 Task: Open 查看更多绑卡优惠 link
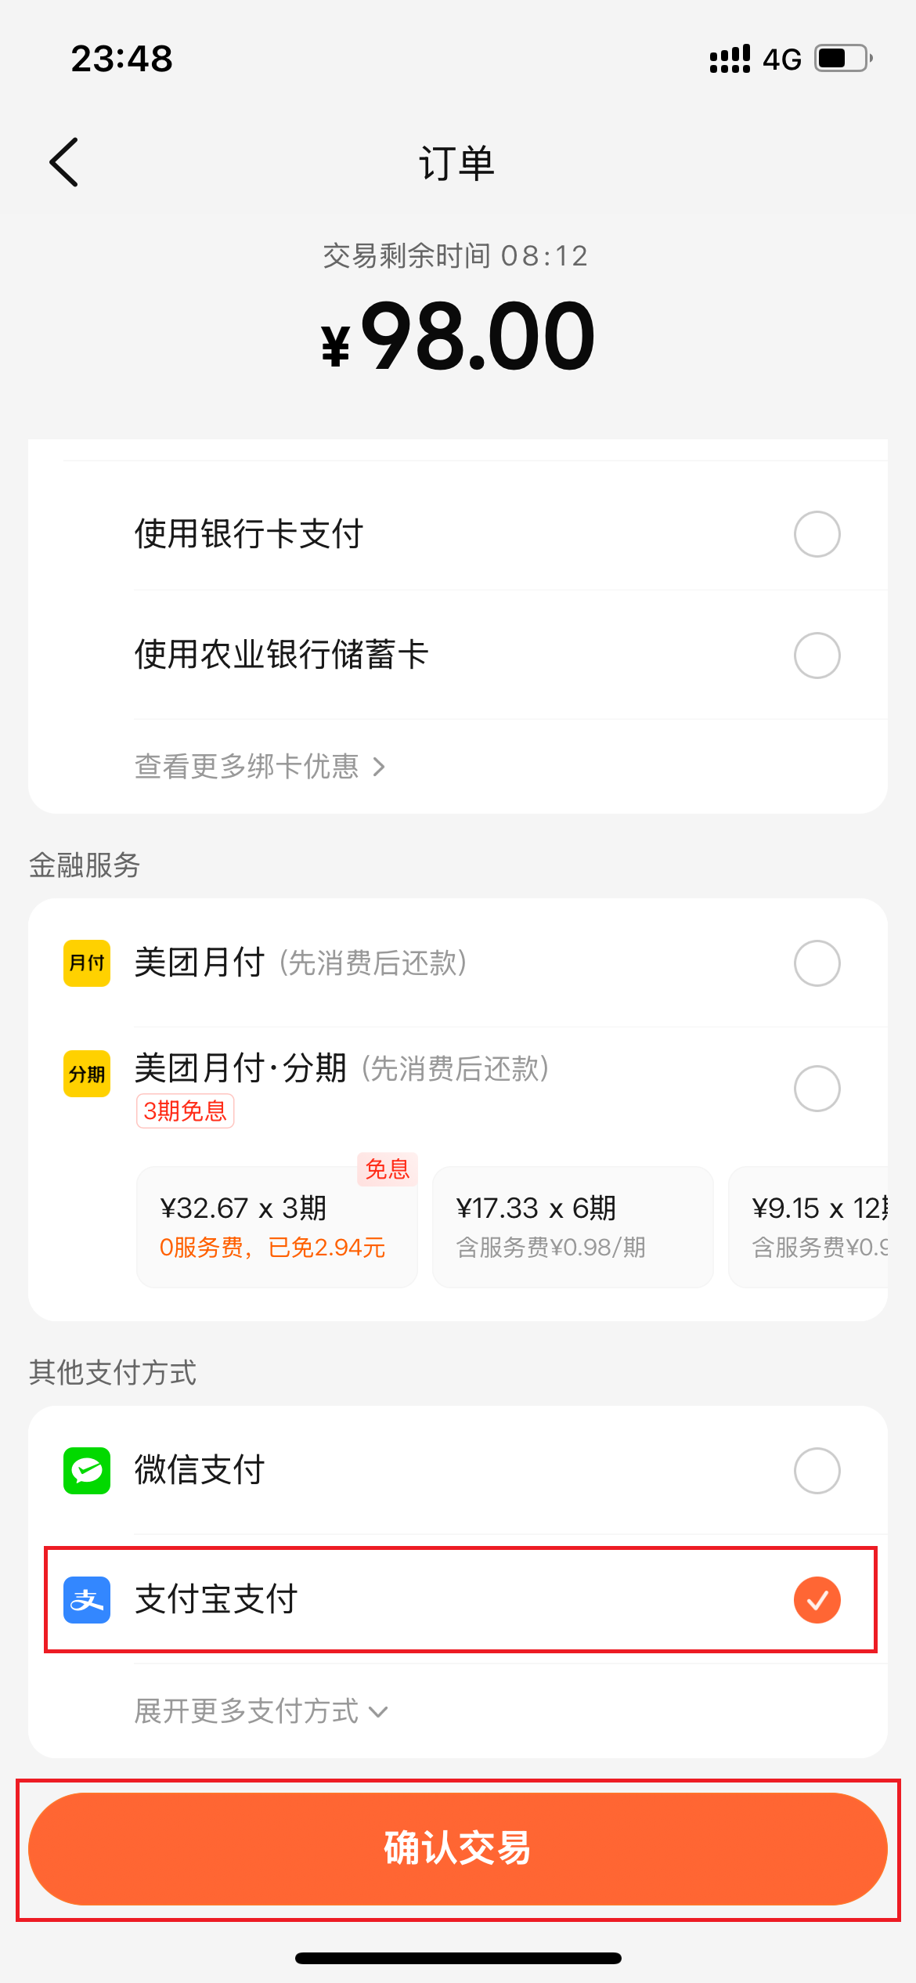(x=259, y=767)
